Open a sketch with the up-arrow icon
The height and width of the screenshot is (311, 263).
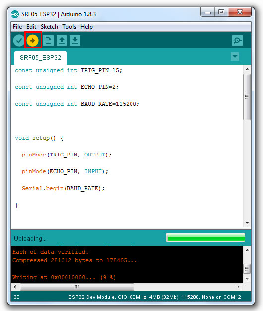[x=62, y=40]
